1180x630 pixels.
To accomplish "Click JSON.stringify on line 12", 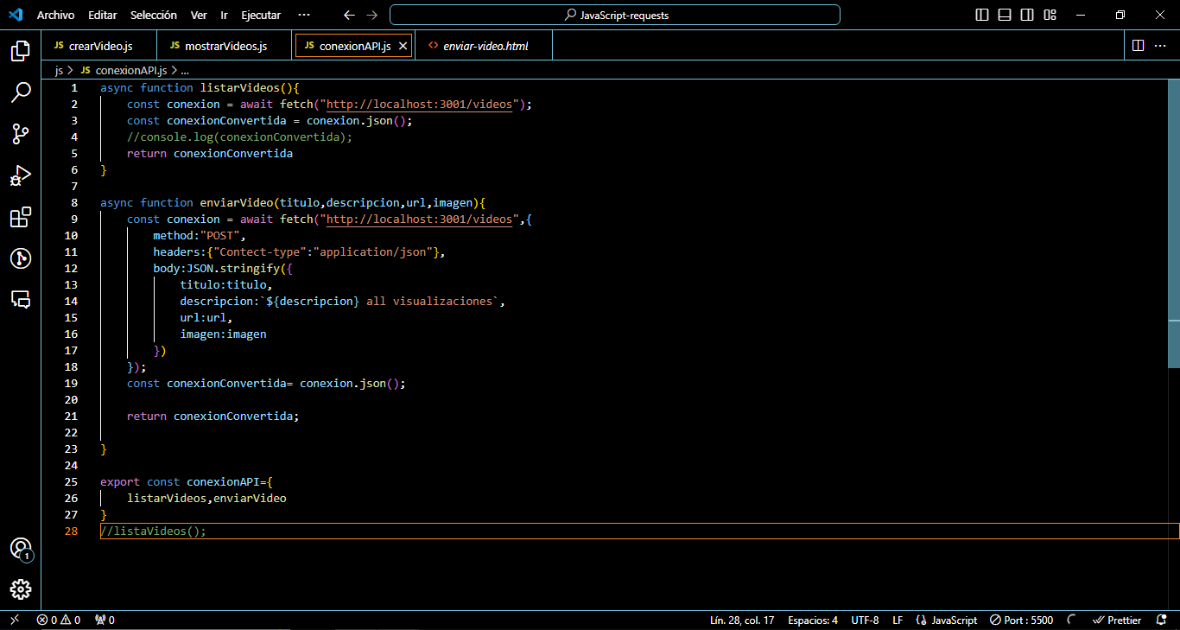I will coord(233,268).
